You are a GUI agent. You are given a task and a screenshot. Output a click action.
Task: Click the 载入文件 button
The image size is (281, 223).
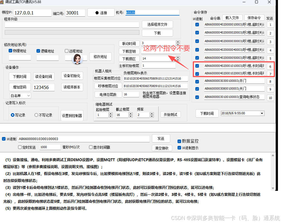pos(232,18)
